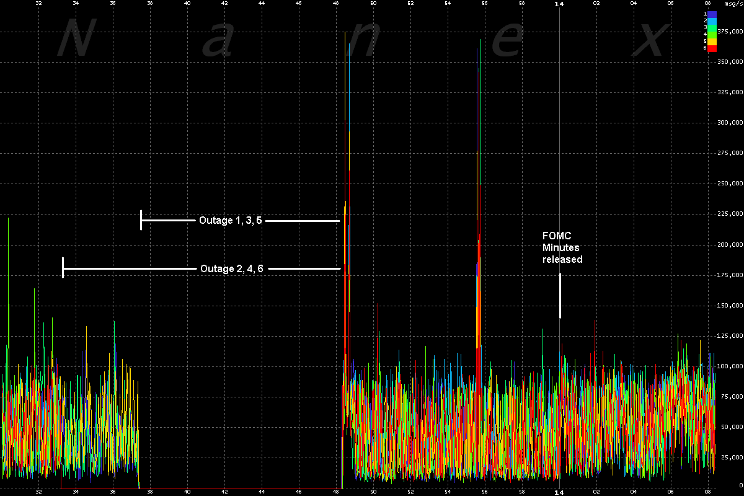Click the 275,000 y-axis value
This screenshot has height=496, width=744.
coord(730,153)
